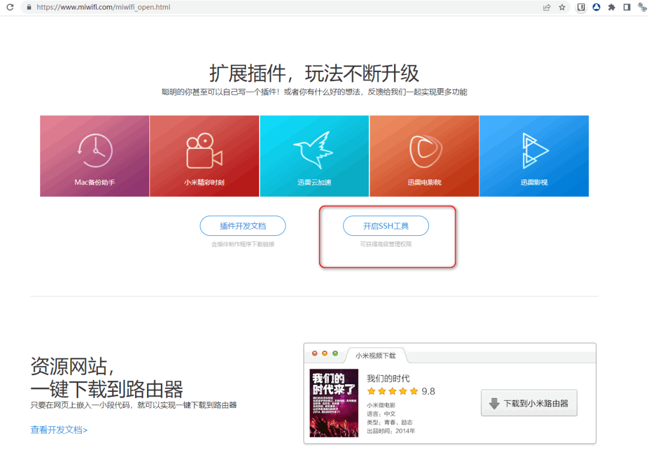Open the Bitwarden shield extension icon
The height and width of the screenshot is (452, 648).
tap(581, 7)
